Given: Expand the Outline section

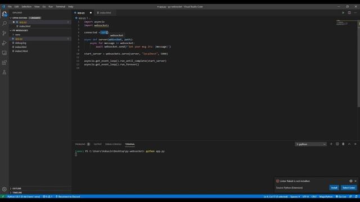Looking at the screenshot, I should (x=16, y=189).
